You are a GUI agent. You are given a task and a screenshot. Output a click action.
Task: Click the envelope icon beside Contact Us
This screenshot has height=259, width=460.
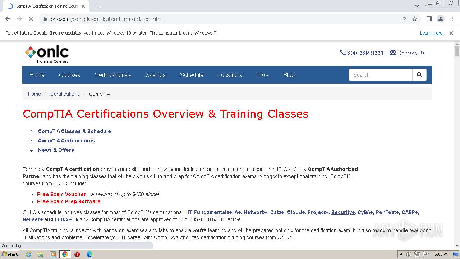coord(393,53)
